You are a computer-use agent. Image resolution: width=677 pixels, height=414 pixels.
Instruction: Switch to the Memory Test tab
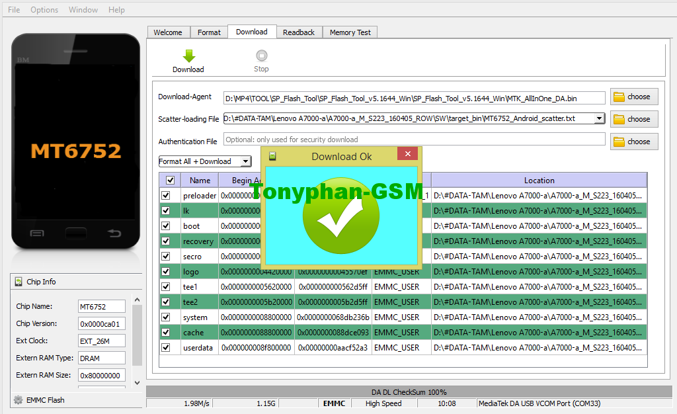[350, 32]
